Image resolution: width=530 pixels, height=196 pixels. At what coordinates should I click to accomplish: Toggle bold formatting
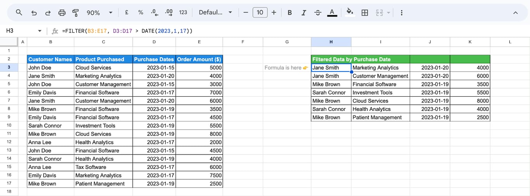(x=290, y=12)
